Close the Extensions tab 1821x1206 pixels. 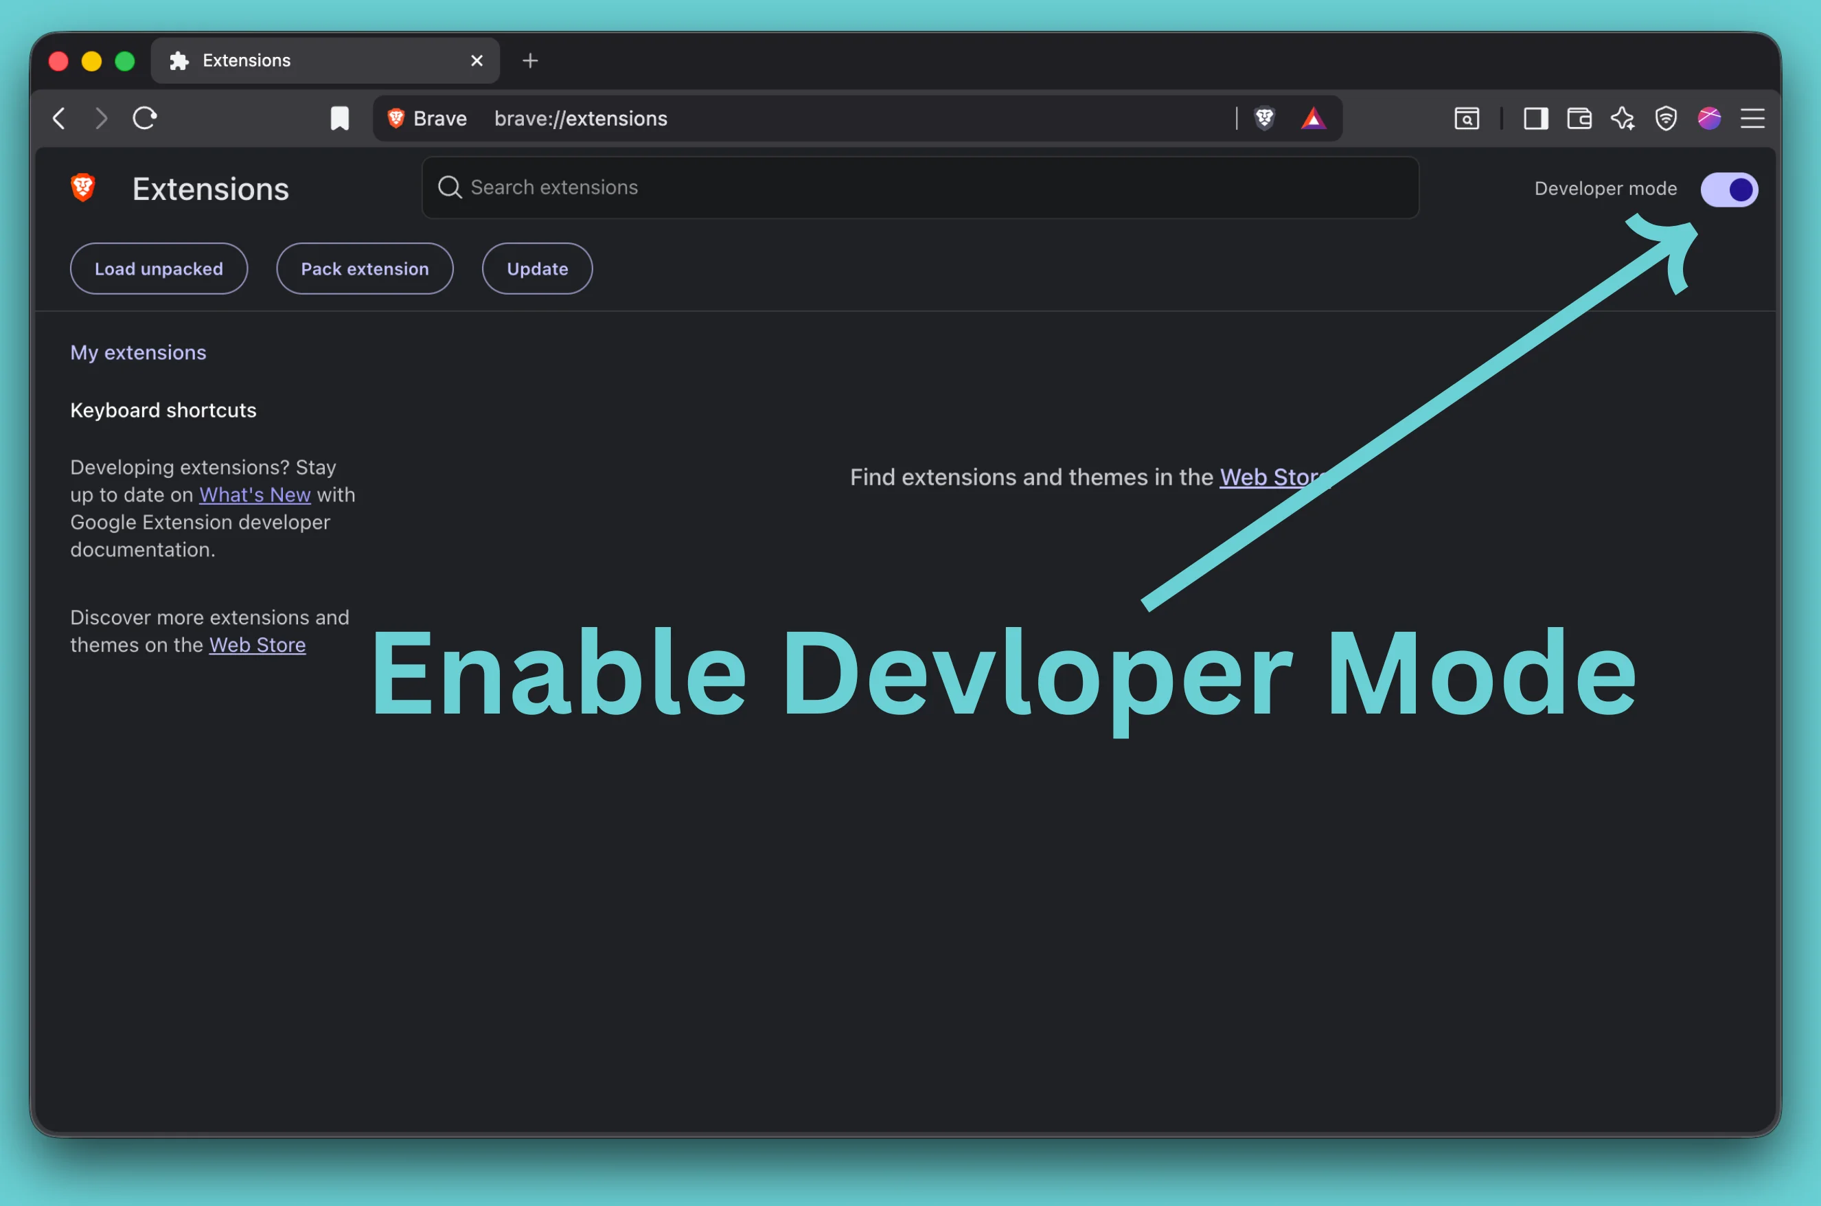pyautogui.click(x=477, y=60)
